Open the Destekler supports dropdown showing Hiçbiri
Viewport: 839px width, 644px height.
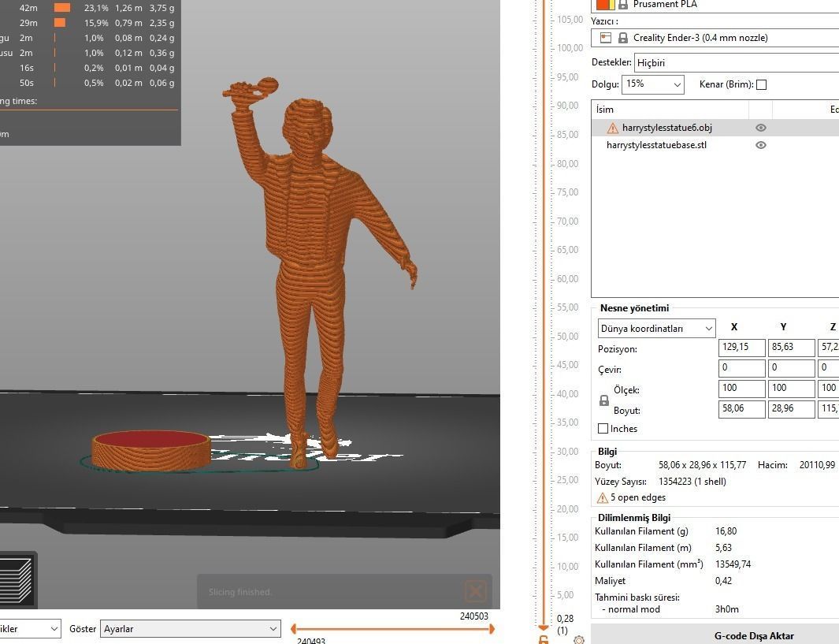[737, 62]
